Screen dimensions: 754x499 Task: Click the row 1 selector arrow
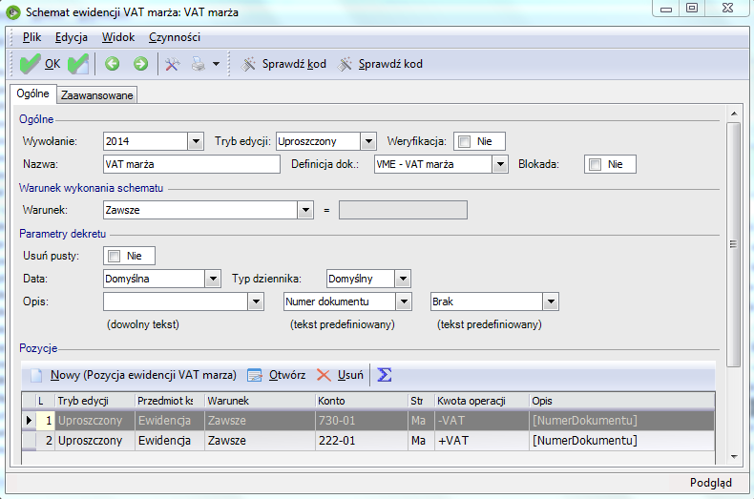coord(29,421)
